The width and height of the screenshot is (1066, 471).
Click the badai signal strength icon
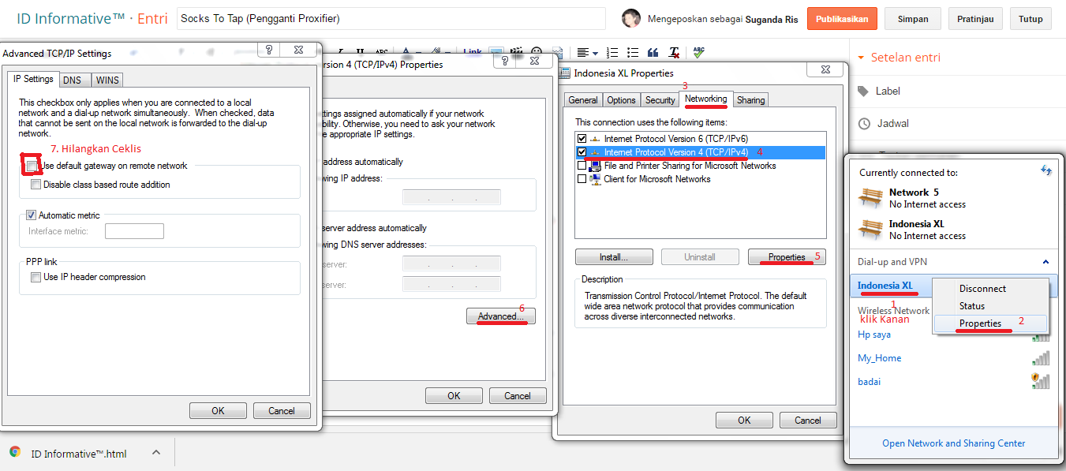[x=1041, y=381]
